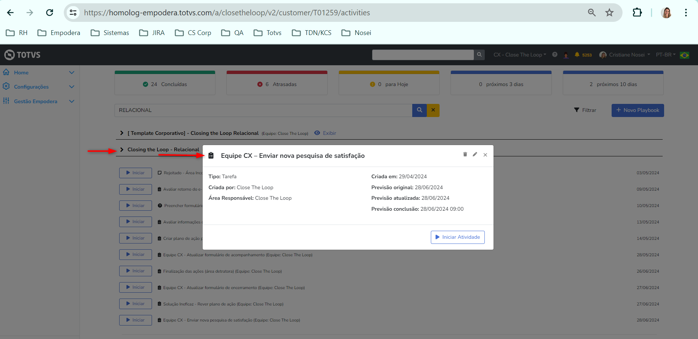Click the 6 Atrasadas status card
Image resolution: width=698 pixels, height=339 pixels.
point(277,83)
